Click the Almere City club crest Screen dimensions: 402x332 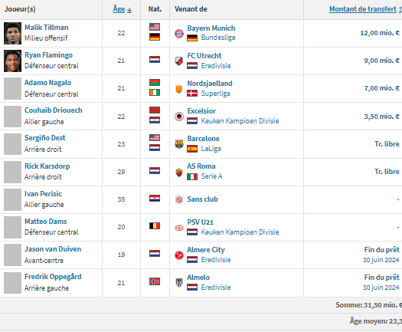click(x=179, y=255)
